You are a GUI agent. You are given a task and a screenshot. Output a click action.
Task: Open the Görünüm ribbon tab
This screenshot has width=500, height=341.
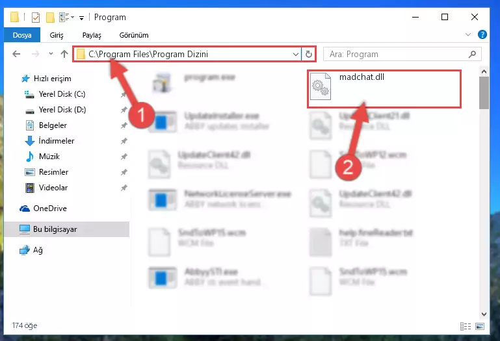coord(134,35)
